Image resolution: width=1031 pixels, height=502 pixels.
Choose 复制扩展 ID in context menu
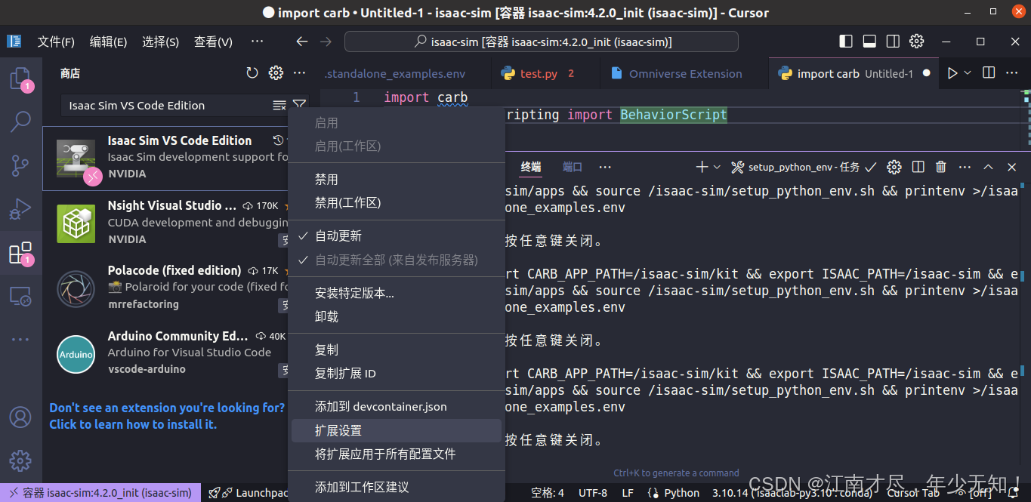[x=397, y=374]
